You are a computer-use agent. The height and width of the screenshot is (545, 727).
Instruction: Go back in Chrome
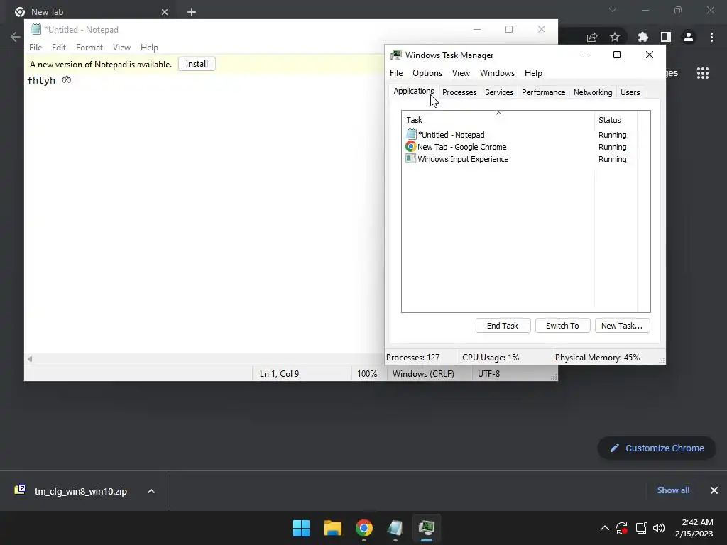pos(16,37)
